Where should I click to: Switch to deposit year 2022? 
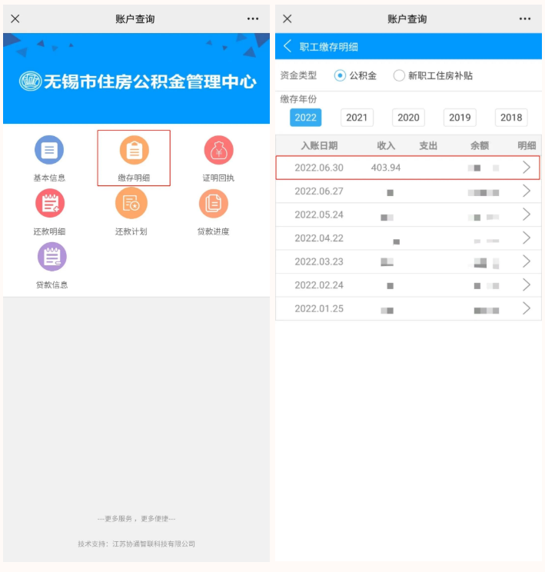click(x=306, y=118)
